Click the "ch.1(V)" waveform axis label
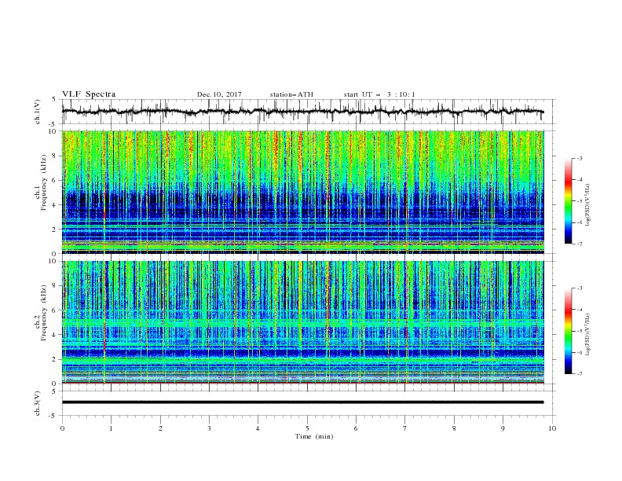Viewport: 622px width, 481px height. [x=38, y=112]
